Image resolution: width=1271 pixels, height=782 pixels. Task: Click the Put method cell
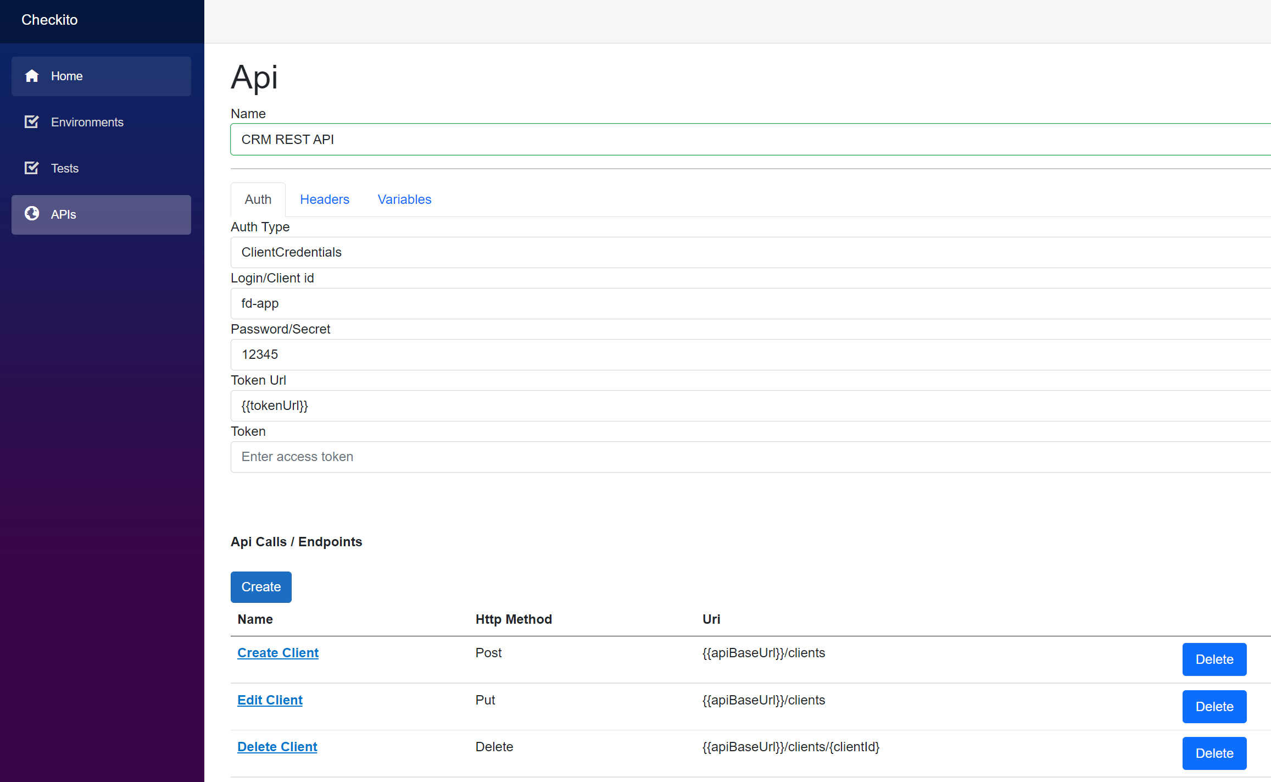coord(485,700)
